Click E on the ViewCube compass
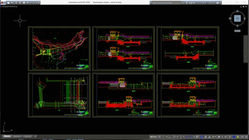The height and width of the screenshot is (140, 249). [245, 19]
